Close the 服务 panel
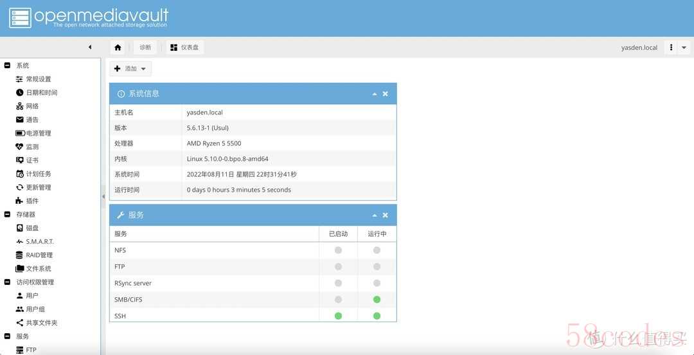This screenshot has height=355, width=694. (385, 215)
